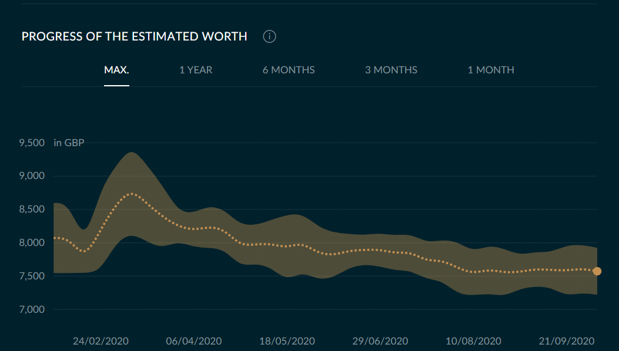The width and height of the screenshot is (619, 351).
Task: Click the 7,000 value axis label
Action: pos(32,309)
